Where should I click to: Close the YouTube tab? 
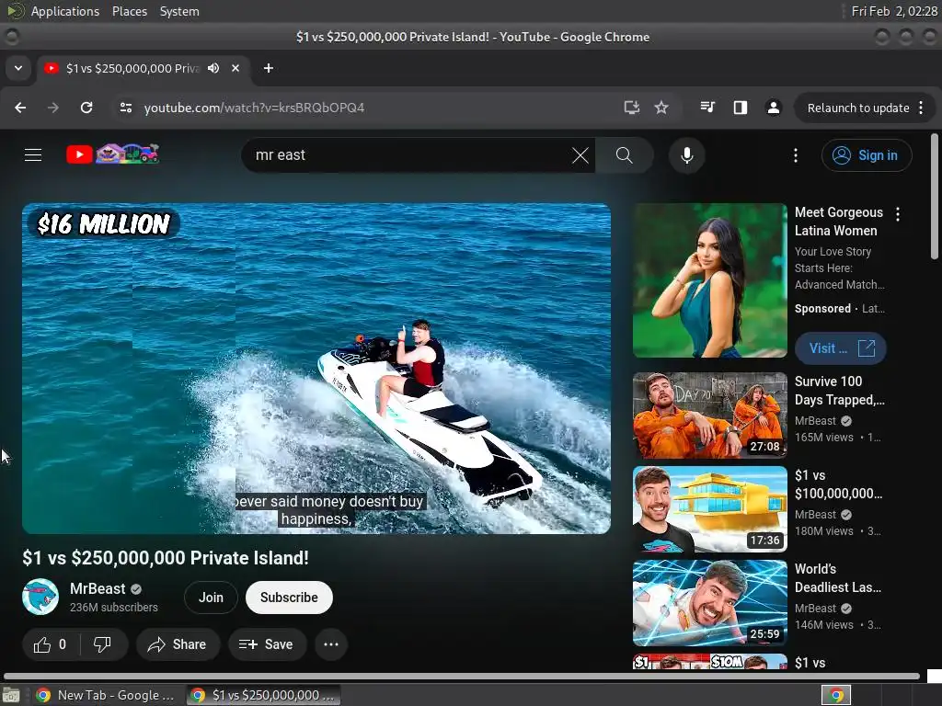click(x=235, y=68)
